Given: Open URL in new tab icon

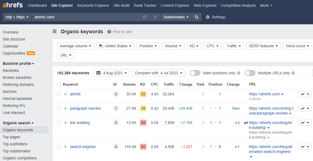Looking at the screenshot, I should coord(145,17).
